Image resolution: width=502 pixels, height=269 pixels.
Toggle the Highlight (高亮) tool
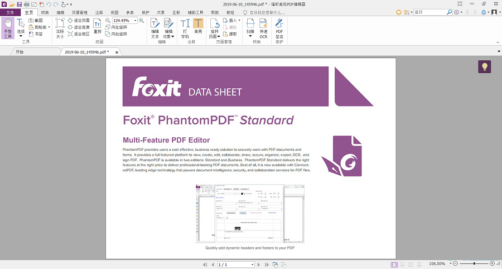coord(198,26)
